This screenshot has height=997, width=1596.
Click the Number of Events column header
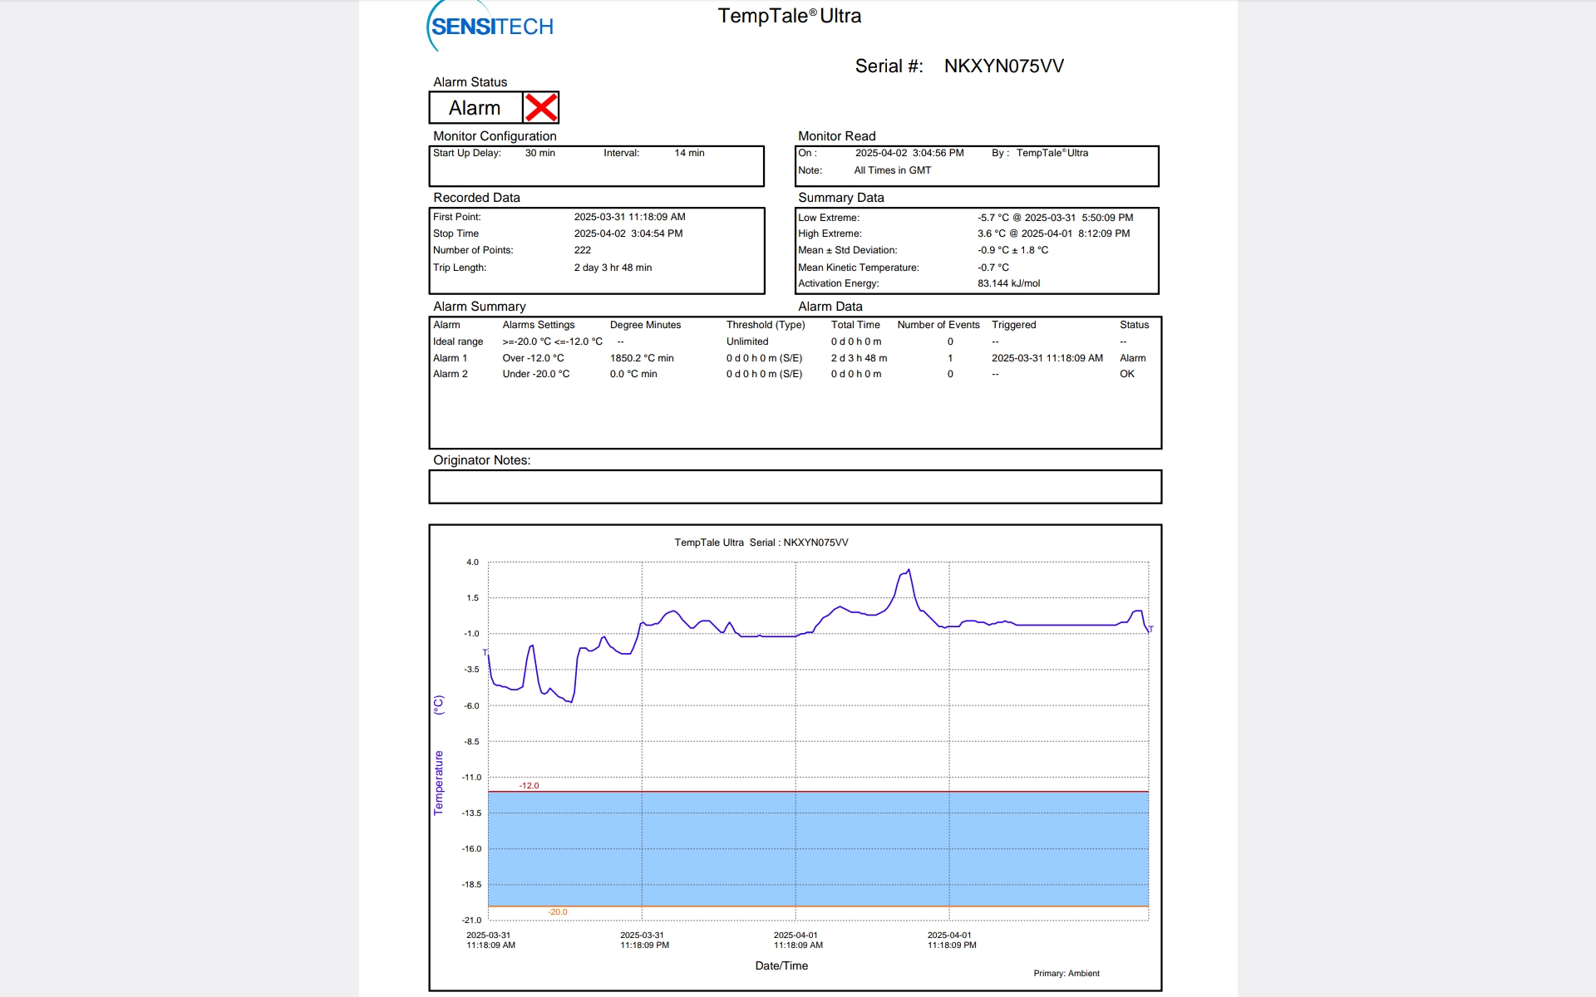click(938, 325)
